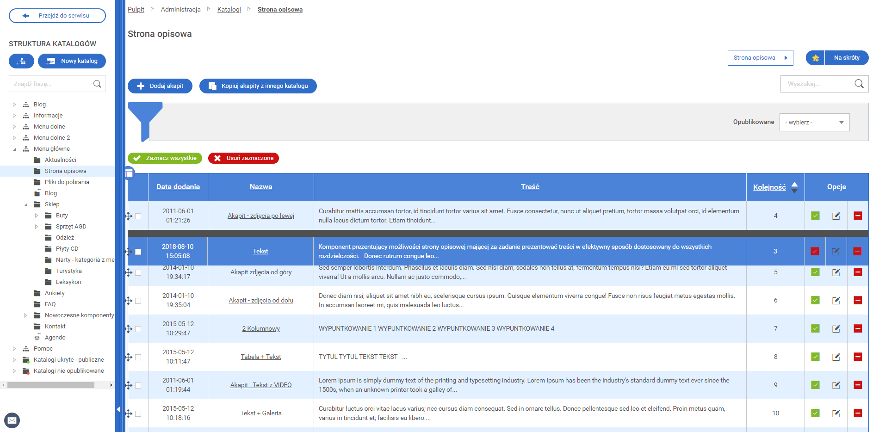Select the checkbox for Akapit - zdjęcia od dołu
This screenshot has height=432, width=879.
pyautogui.click(x=138, y=301)
